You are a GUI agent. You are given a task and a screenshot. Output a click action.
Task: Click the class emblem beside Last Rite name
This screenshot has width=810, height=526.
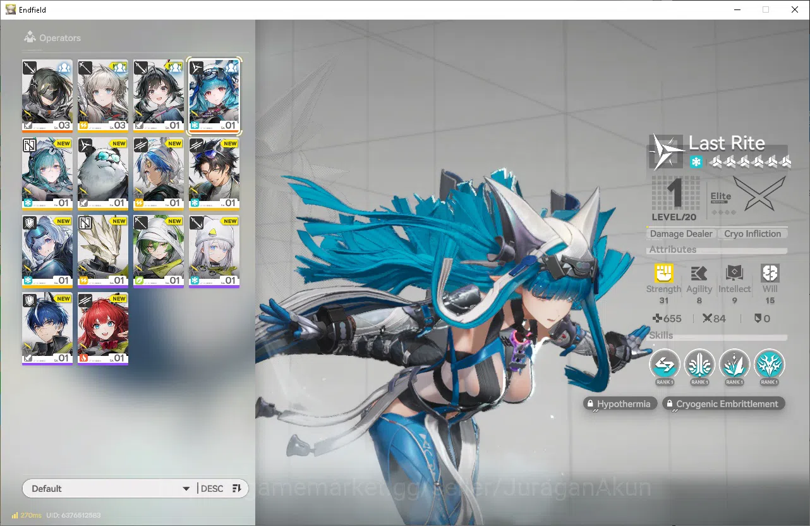click(x=667, y=152)
